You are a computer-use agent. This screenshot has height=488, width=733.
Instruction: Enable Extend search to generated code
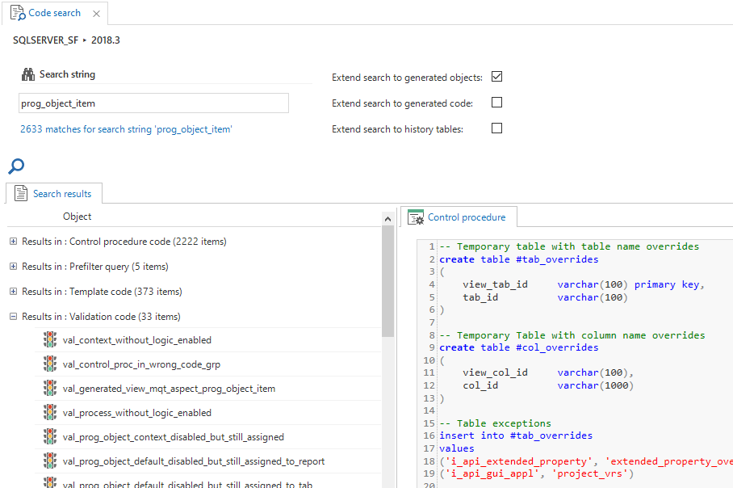pyautogui.click(x=497, y=103)
